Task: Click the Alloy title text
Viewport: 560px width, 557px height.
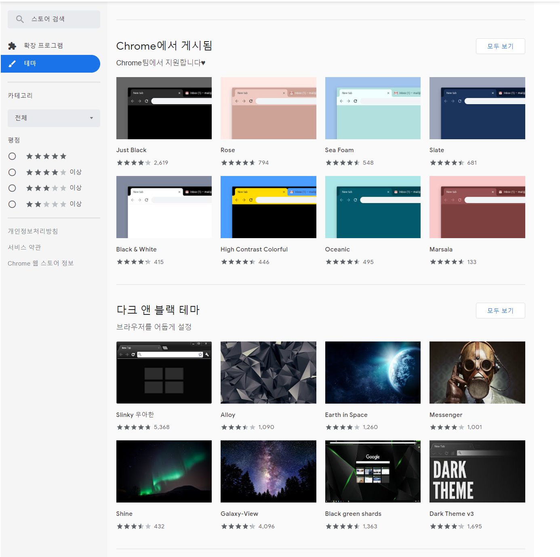Action: [x=228, y=415]
